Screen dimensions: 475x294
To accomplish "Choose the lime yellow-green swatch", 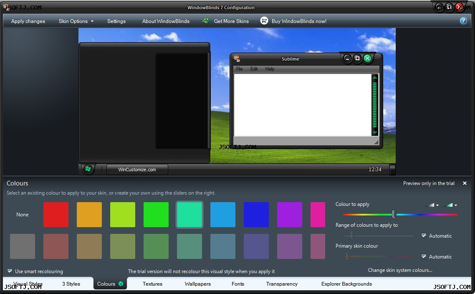I will 123,215.
